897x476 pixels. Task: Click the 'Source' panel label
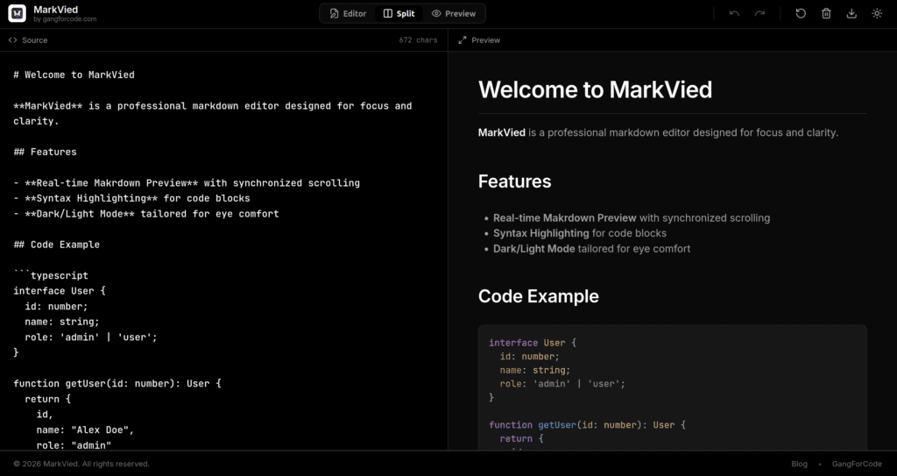tap(34, 40)
